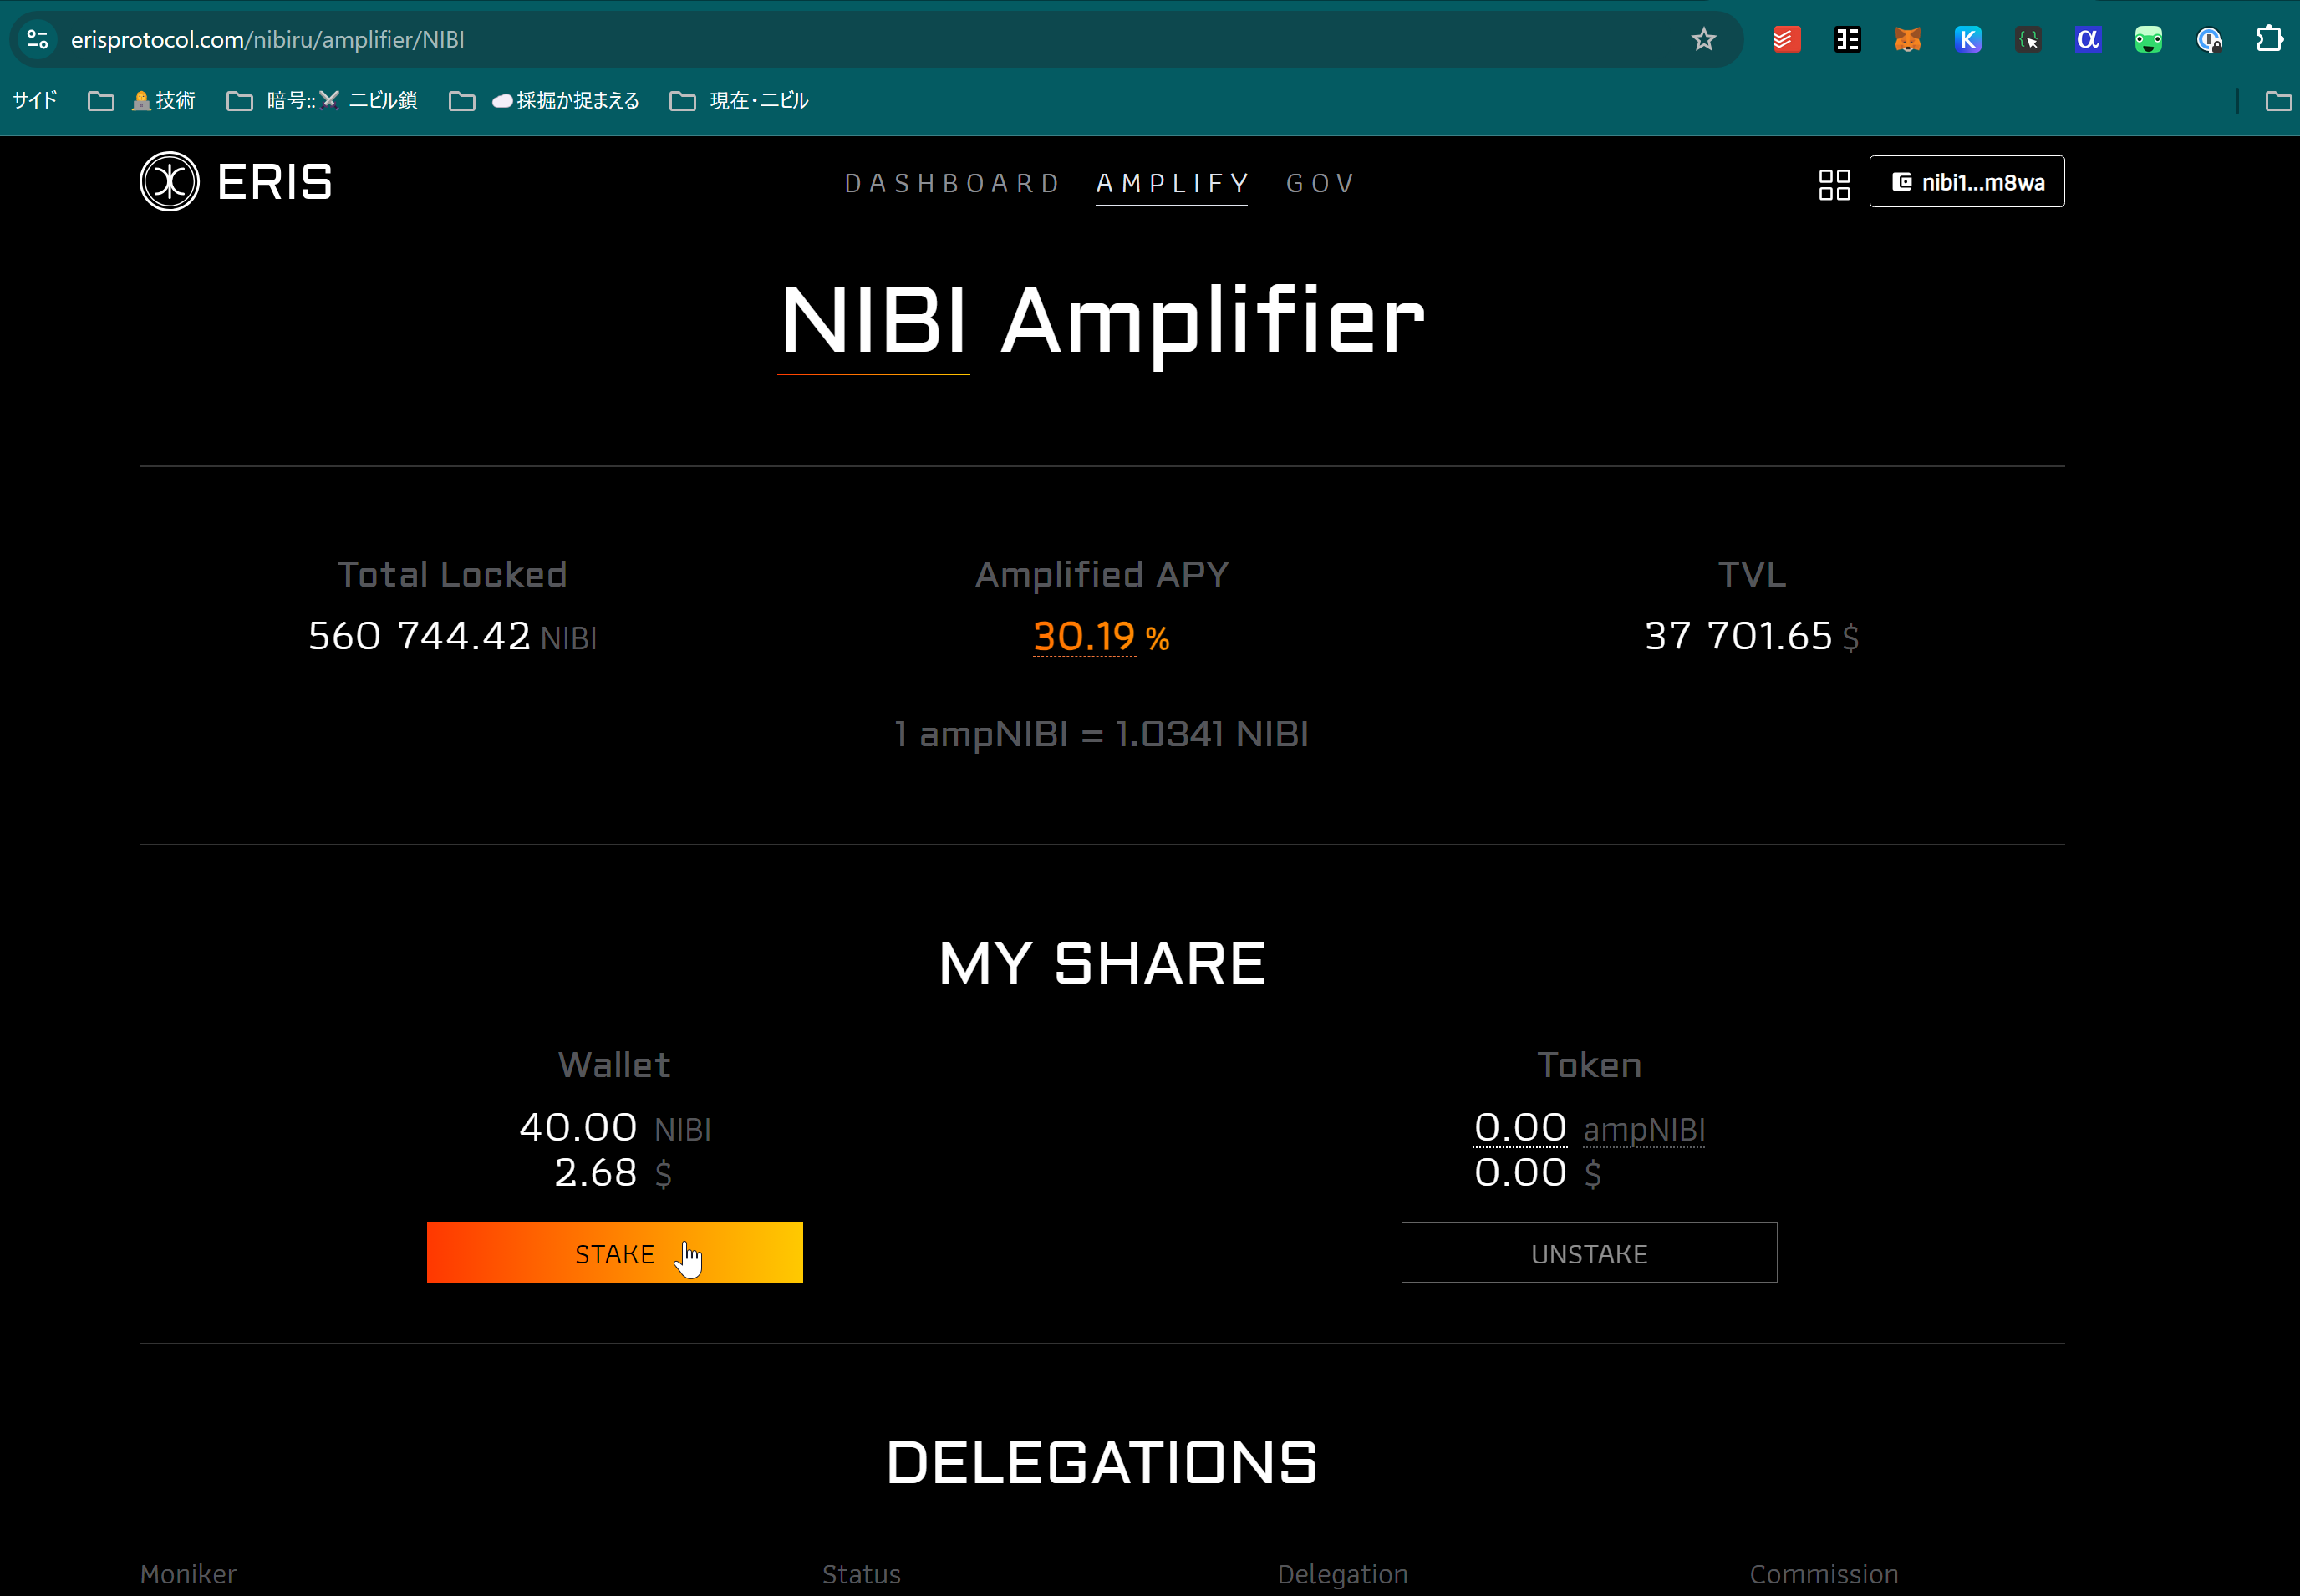Open Todoist red extension icon

pyautogui.click(x=1786, y=40)
